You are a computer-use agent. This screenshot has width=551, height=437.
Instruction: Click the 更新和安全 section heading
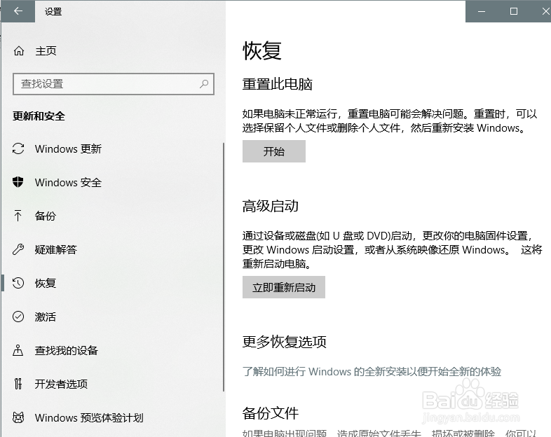tap(39, 116)
